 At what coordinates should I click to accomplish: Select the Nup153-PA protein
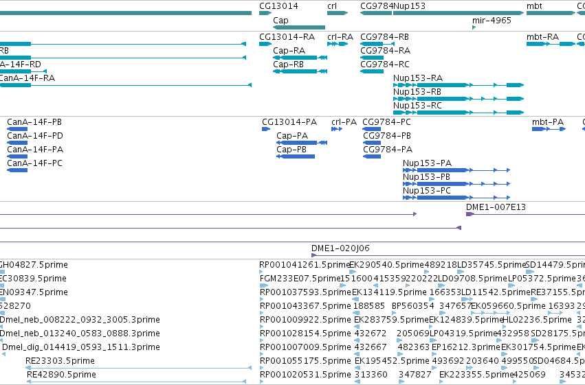pos(456,170)
